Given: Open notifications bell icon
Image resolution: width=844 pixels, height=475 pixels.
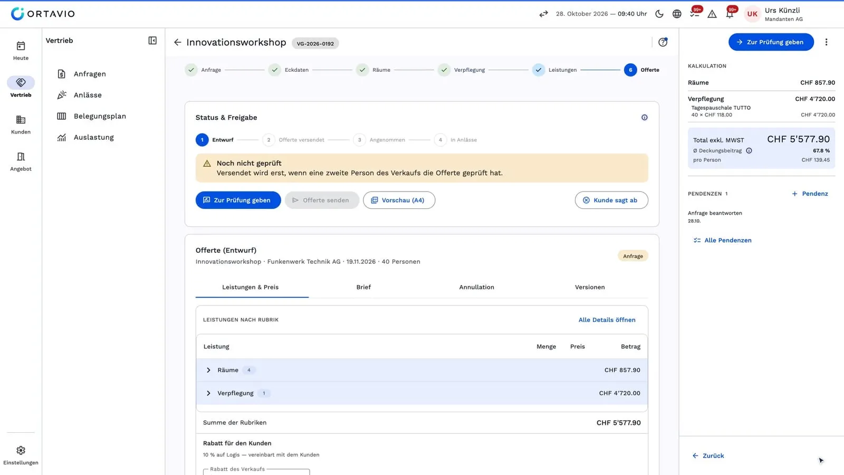Looking at the screenshot, I should coord(730,14).
